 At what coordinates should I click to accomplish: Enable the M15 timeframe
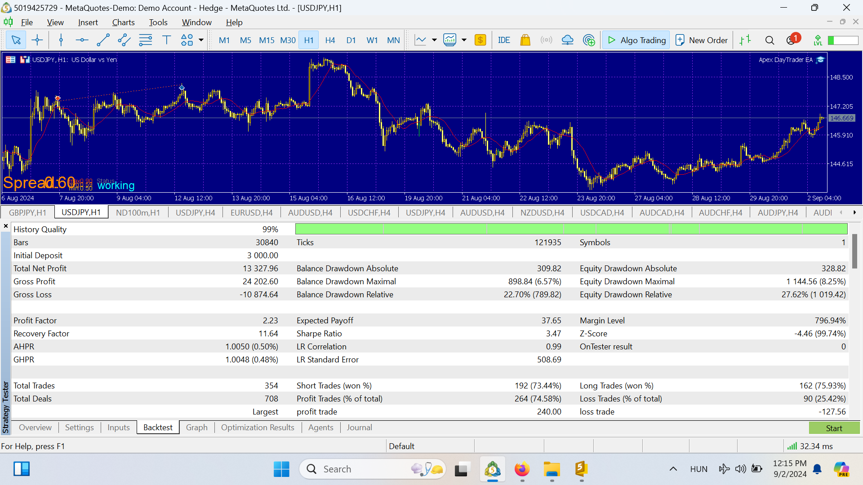pos(266,40)
